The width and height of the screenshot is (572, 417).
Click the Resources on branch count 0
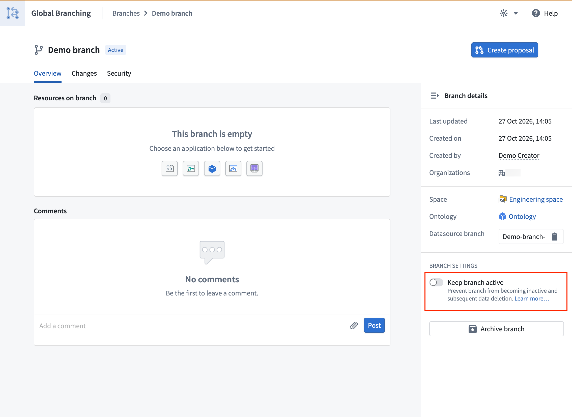tap(105, 98)
